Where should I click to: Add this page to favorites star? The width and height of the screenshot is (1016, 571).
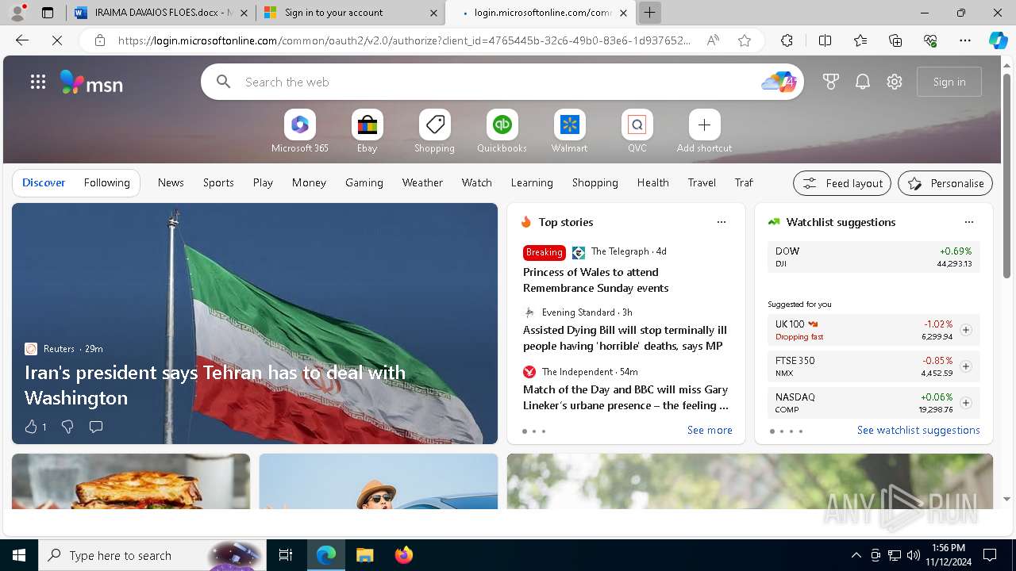click(745, 40)
